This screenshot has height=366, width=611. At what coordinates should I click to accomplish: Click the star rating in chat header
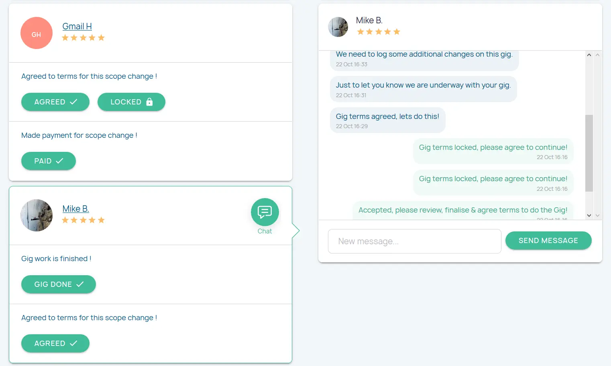point(379,32)
